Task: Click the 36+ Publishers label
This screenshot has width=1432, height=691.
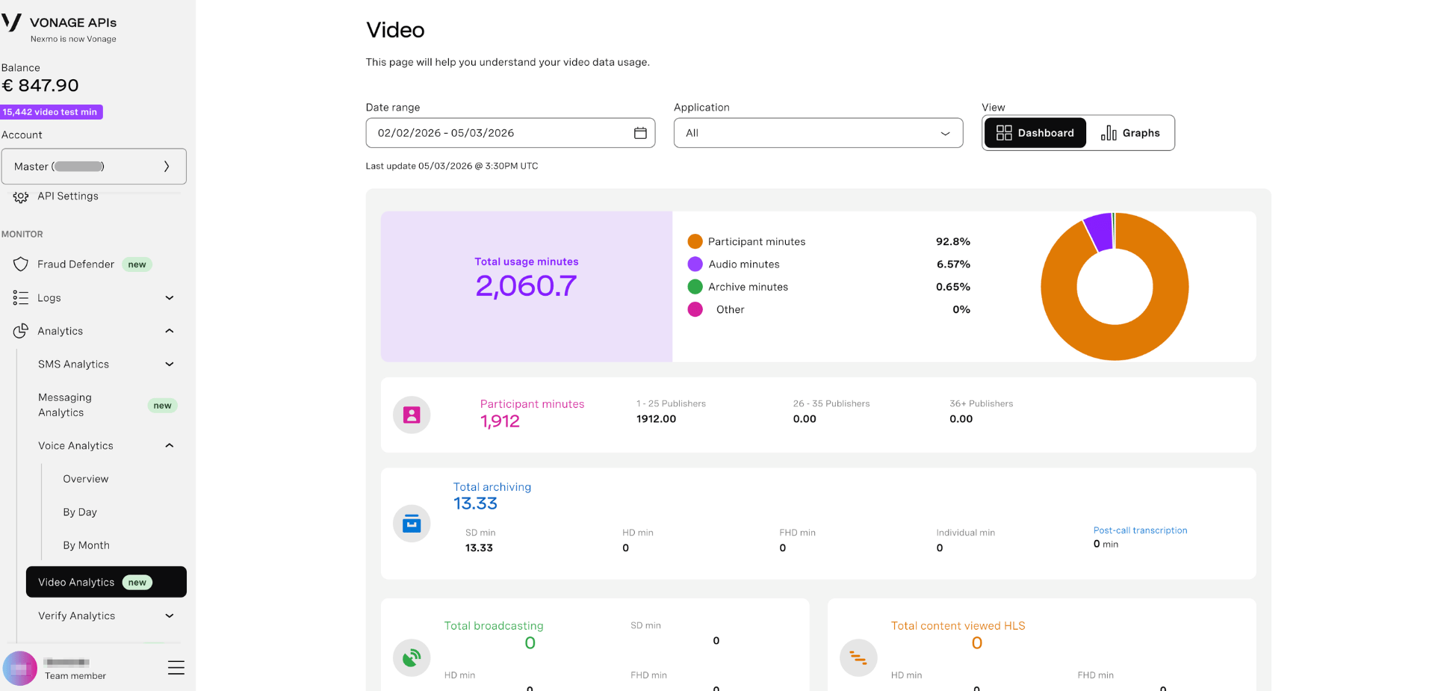Action: coord(982,403)
